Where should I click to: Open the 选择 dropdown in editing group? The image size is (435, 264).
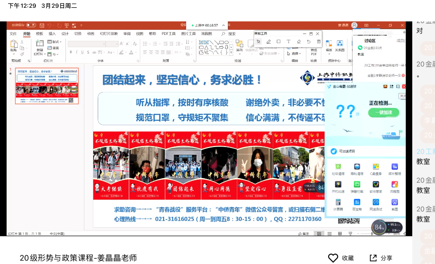[295, 53]
